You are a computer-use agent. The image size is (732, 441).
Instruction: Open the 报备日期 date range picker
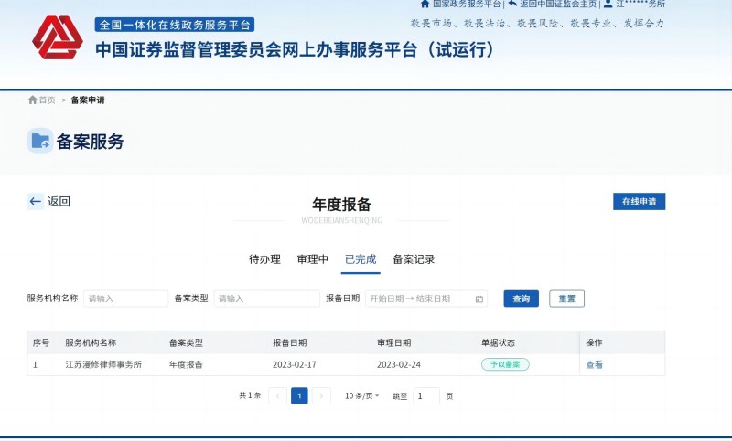[x=426, y=299]
